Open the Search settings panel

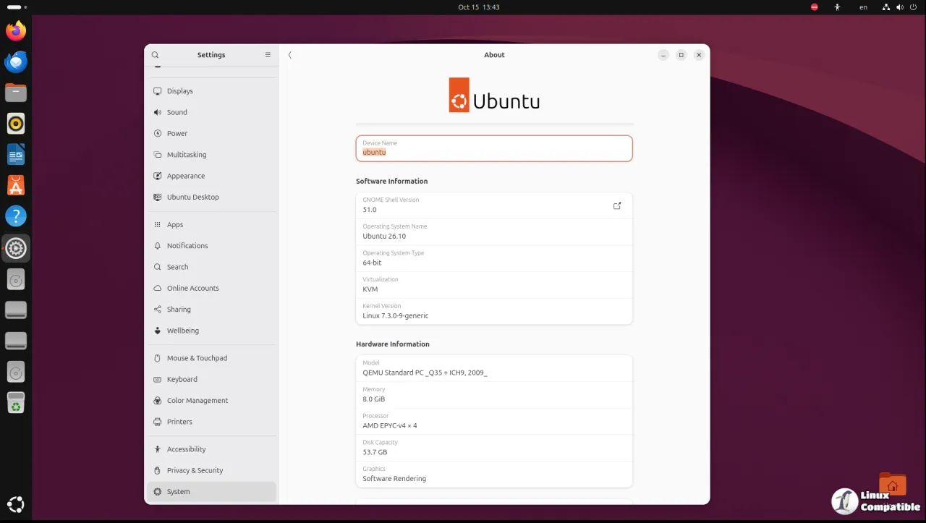[x=211, y=267]
